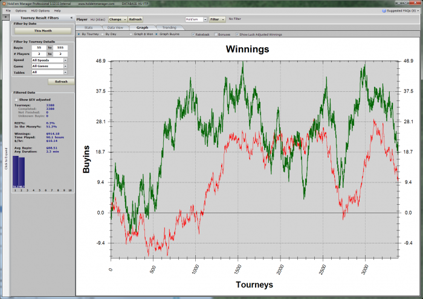
Task: Click the Time Played value 90.1 hours
Action: coord(55,137)
